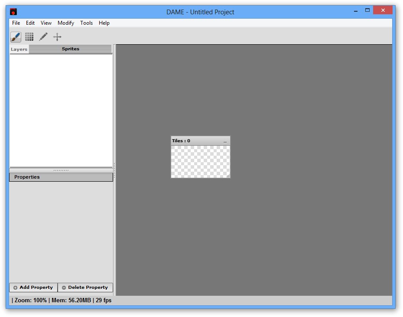Click the minus icon on Delete Property
Screen dimensions: 403x317
[x=64, y=287]
